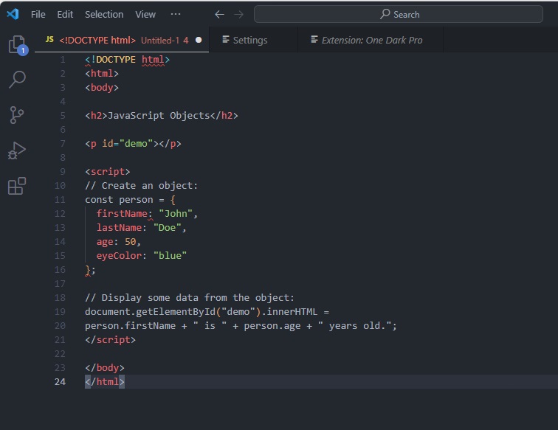
Task: Go forward with the right arrow
Action: [239, 15]
